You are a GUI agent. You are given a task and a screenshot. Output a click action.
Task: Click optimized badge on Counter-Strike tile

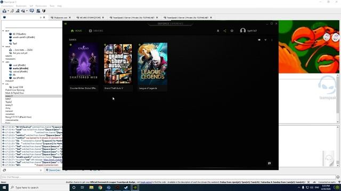tap(71, 45)
